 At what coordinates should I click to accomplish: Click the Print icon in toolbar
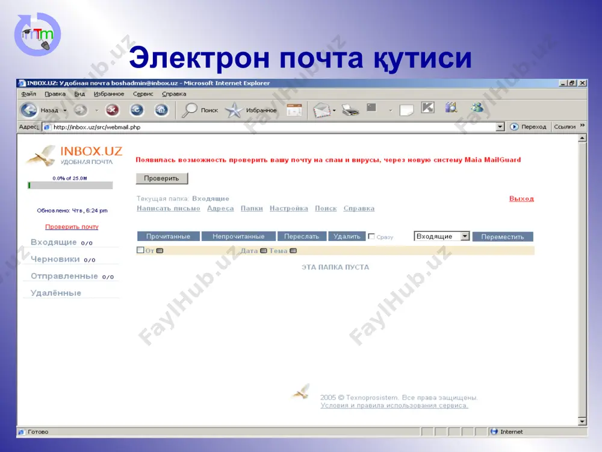pyautogui.click(x=350, y=110)
